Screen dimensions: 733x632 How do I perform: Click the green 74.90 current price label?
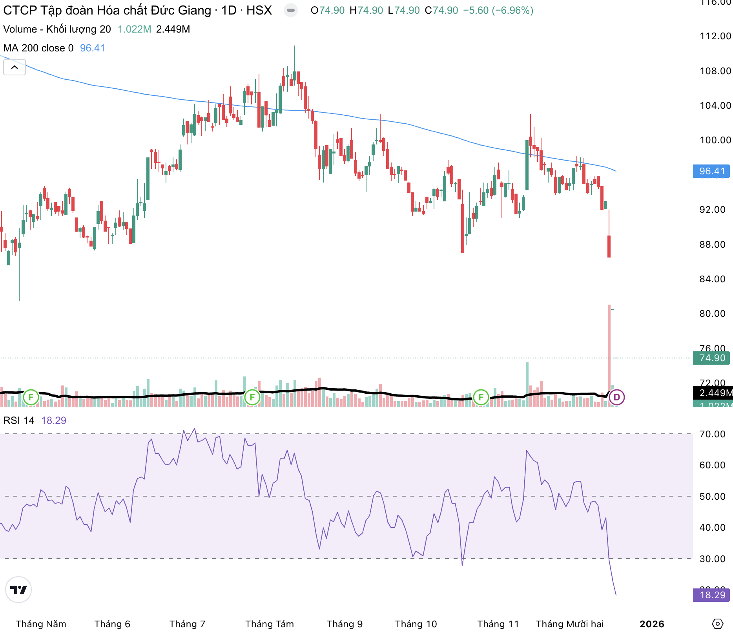pos(711,358)
